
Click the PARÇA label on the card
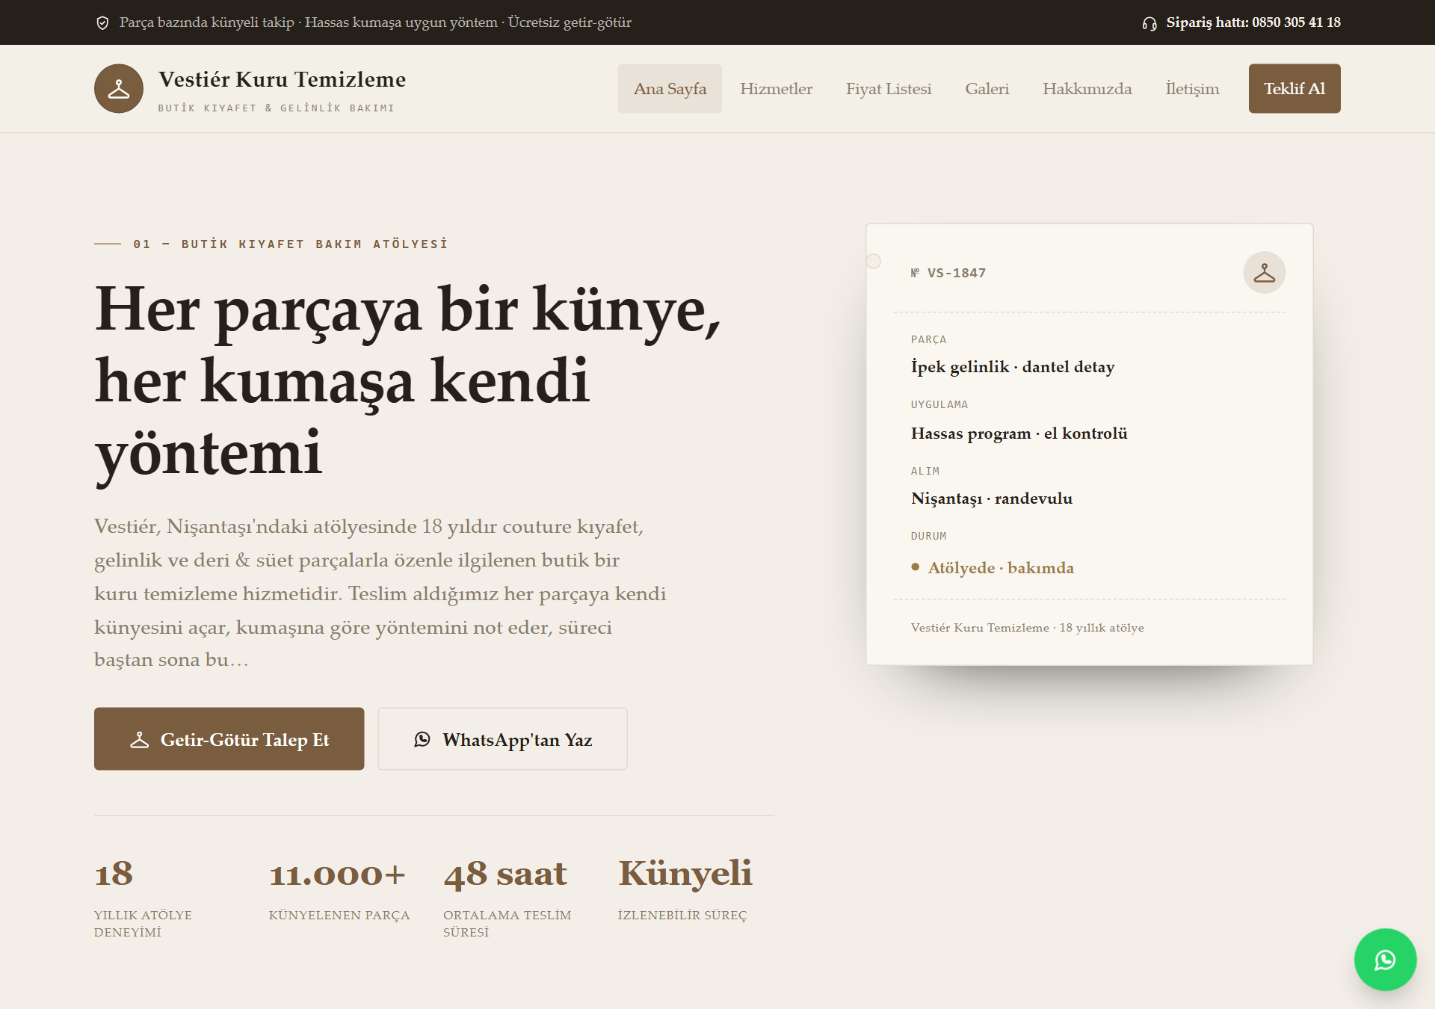click(929, 340)
